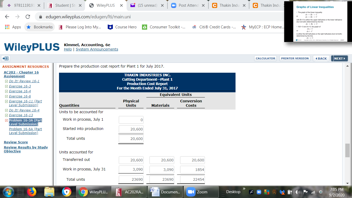Reload the current page
The image size is (352, 198).
(28, 17)
